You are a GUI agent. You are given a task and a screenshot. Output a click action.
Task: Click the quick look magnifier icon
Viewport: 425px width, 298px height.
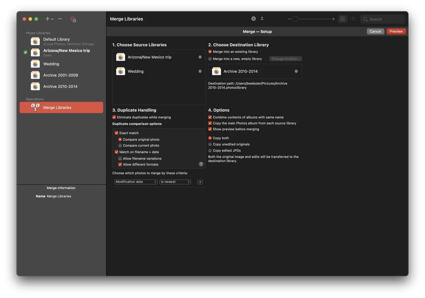coord(253,19)
